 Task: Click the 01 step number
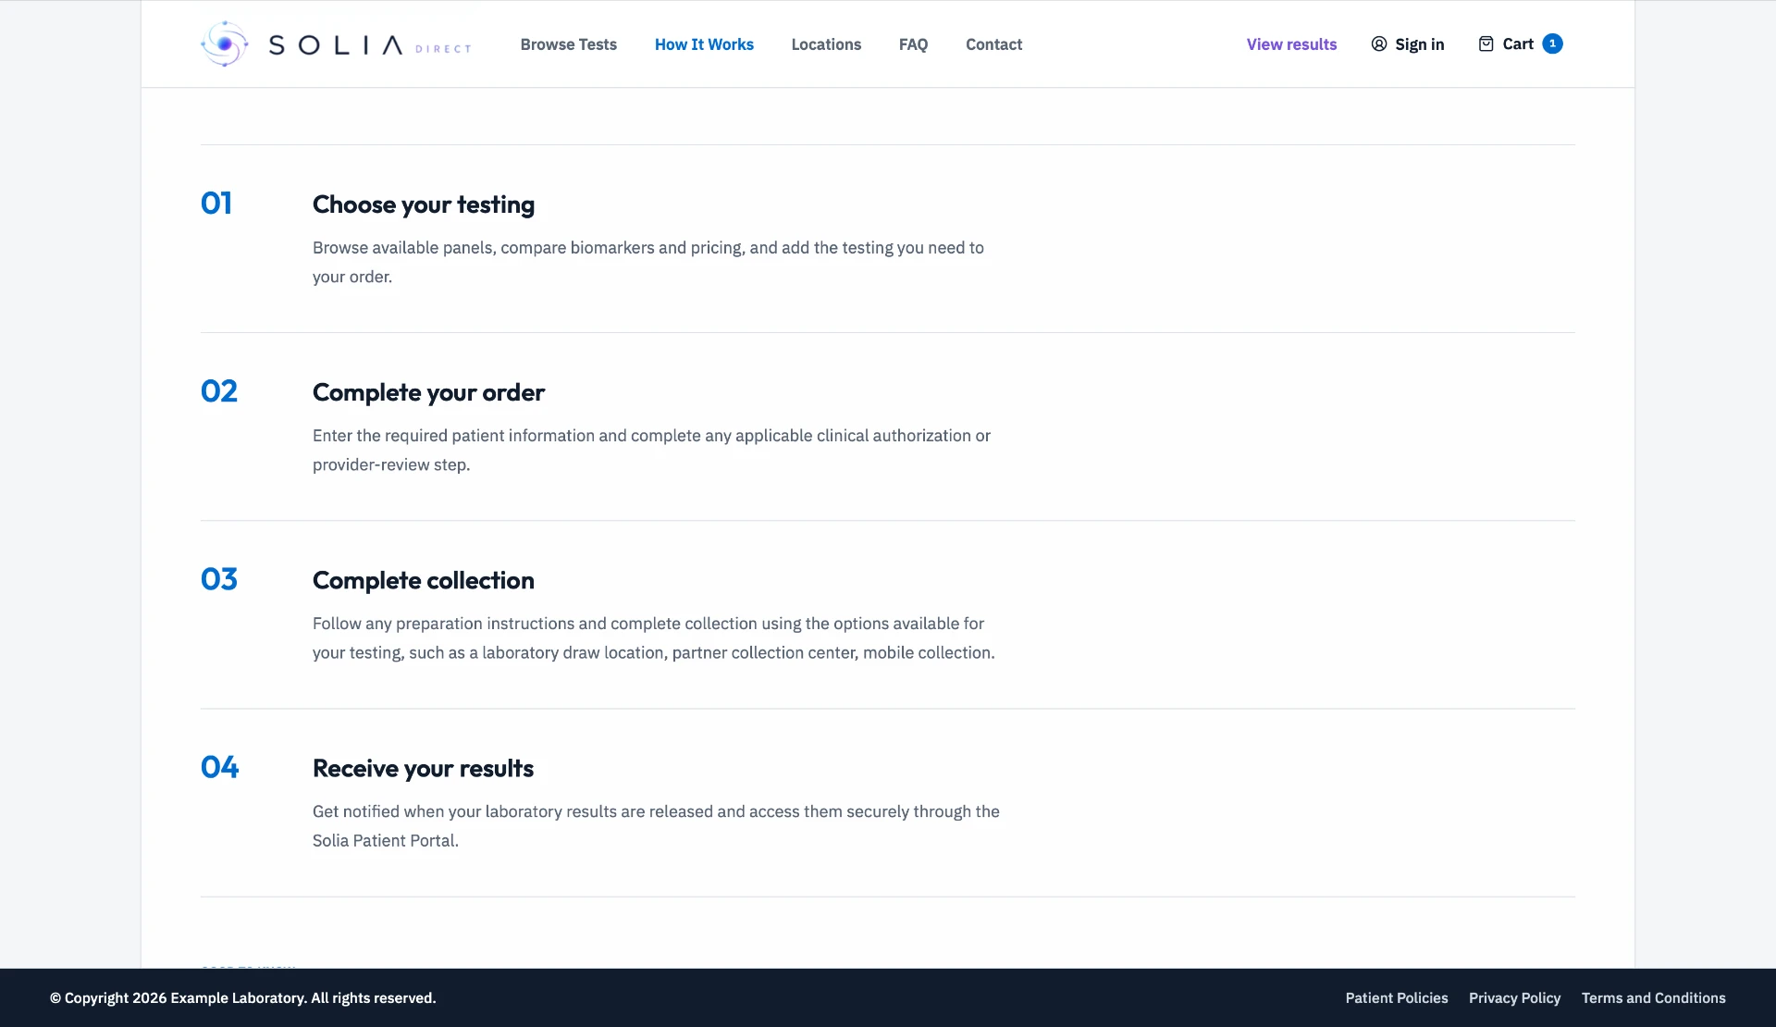click(216, 204)
